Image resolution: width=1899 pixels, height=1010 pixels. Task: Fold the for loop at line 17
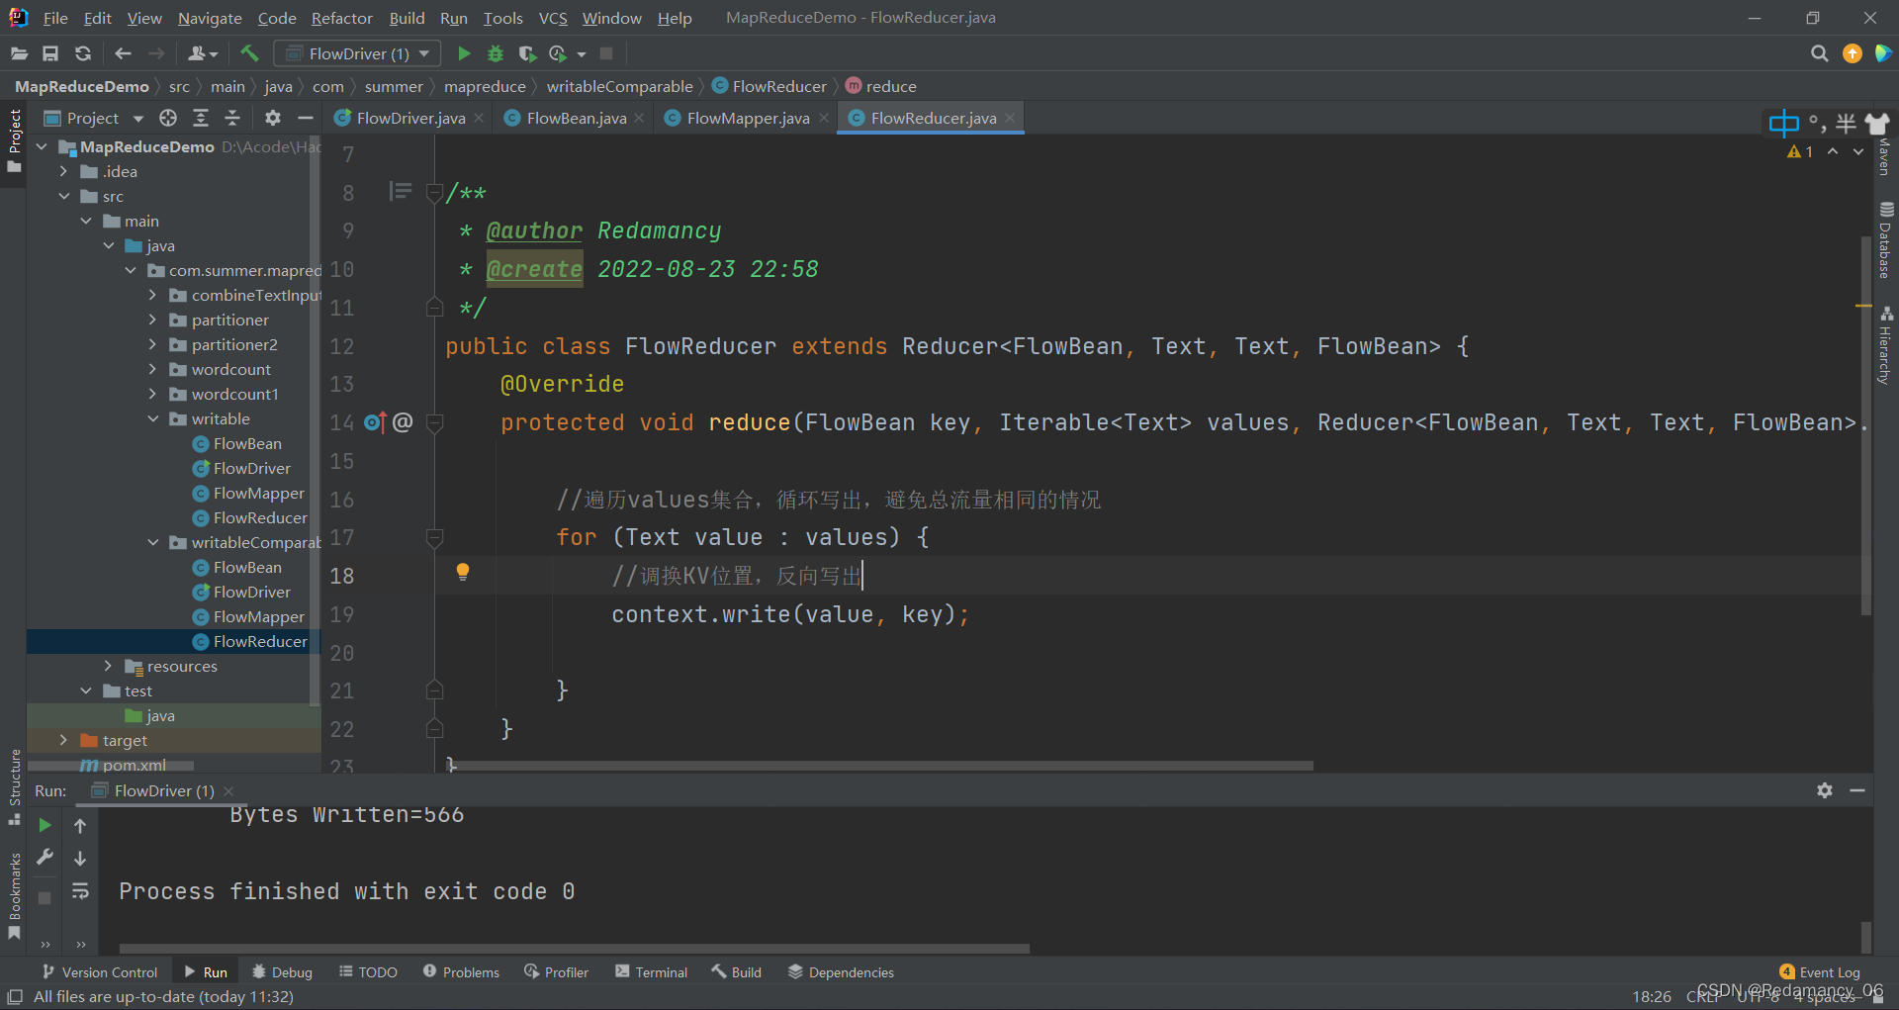click(x=434, y=537)
